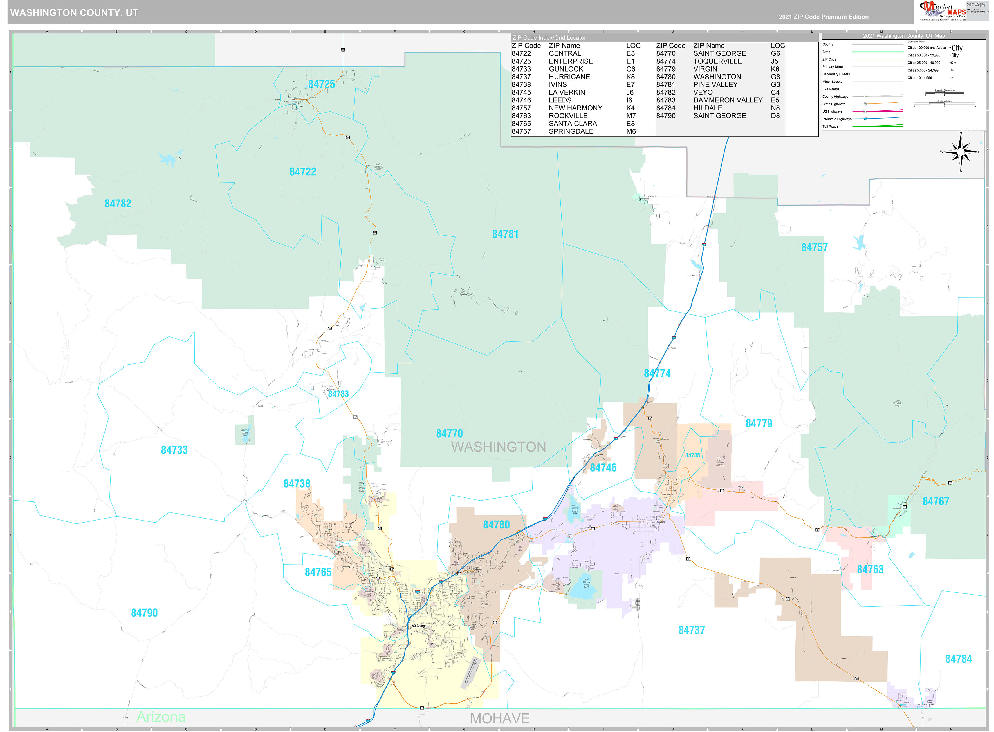Click the 'ZIP Code Index/Grid Locator' heading
The image size is (994, 732).
[x=549, y=38]
